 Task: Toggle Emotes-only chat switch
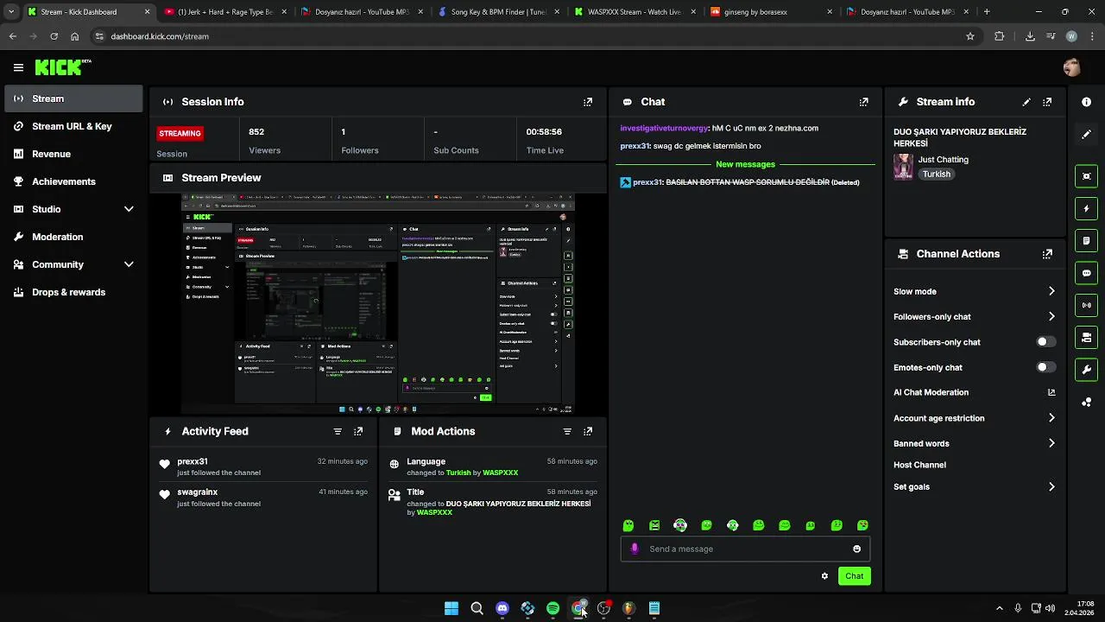[1046, 367]
